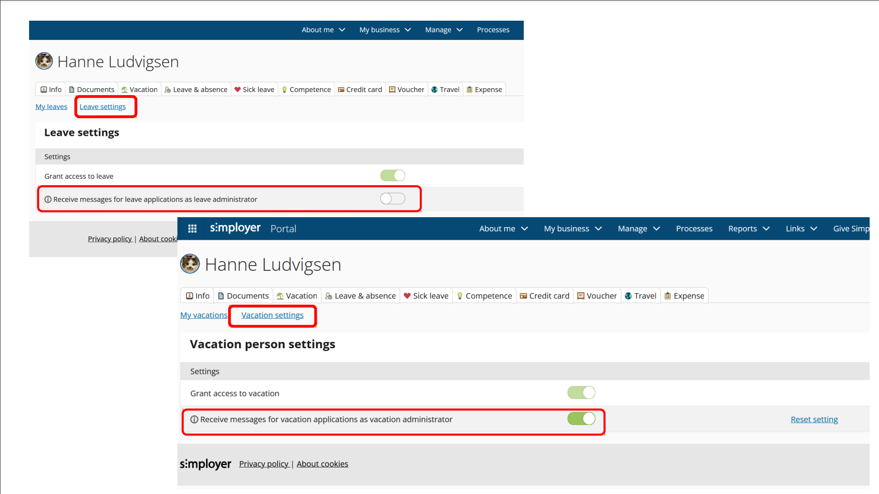Click the Reset setting link
The height and width of the screenshot is (494, 879).
[x=814, y=420]
